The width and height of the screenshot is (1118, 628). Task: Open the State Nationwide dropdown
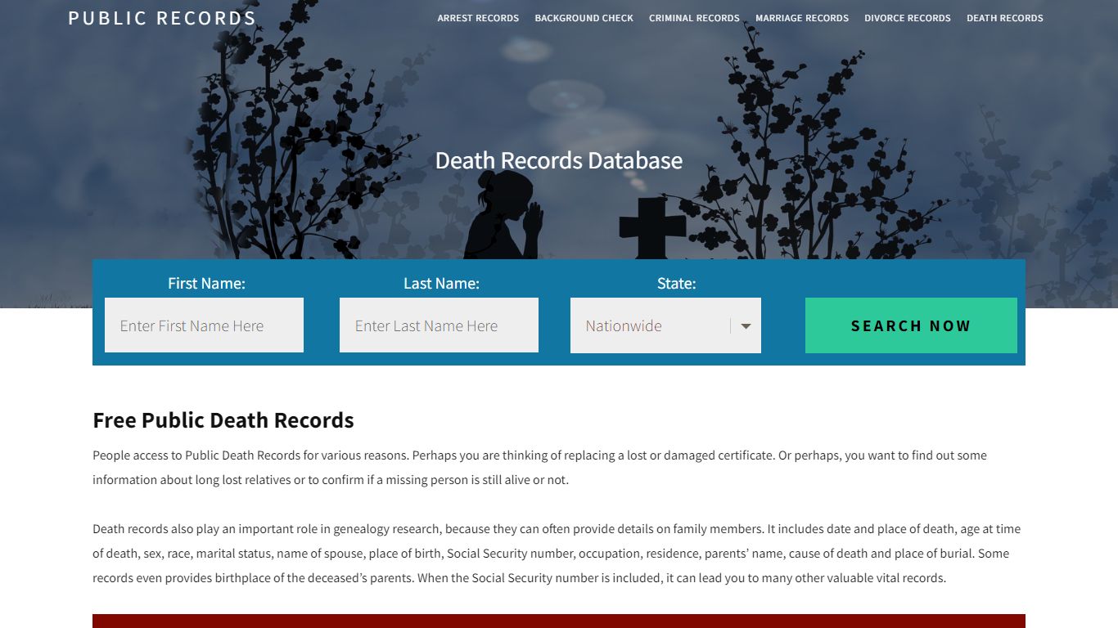click(665, 325)
